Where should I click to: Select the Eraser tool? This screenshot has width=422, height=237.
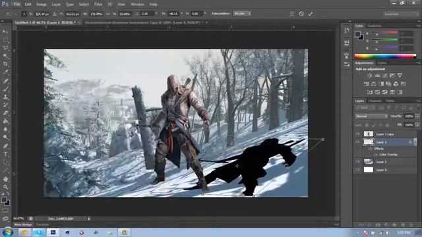[5, 113]
